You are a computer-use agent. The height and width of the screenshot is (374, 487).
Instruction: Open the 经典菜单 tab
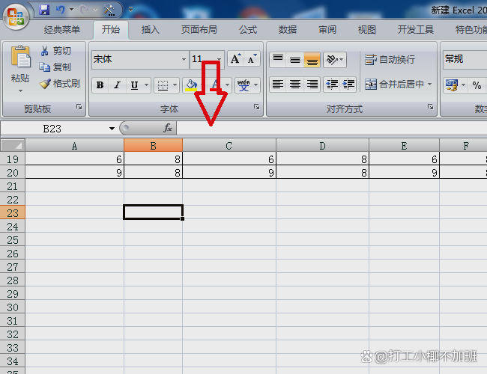pos(61,30)
